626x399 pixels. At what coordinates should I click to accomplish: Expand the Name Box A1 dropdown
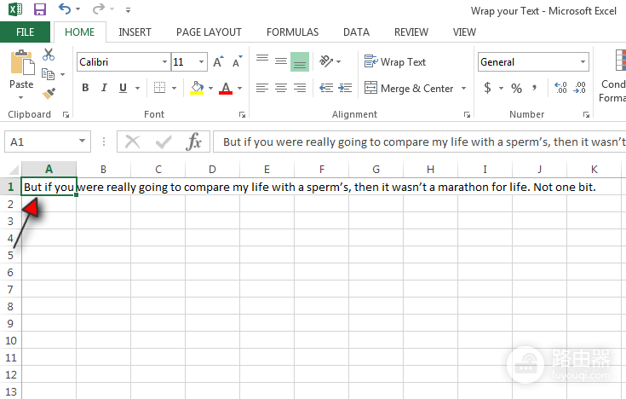coord(82,141)
